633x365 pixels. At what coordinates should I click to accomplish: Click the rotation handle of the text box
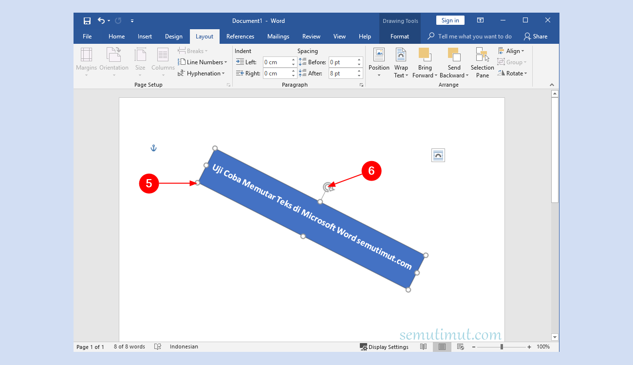[328, 187]
